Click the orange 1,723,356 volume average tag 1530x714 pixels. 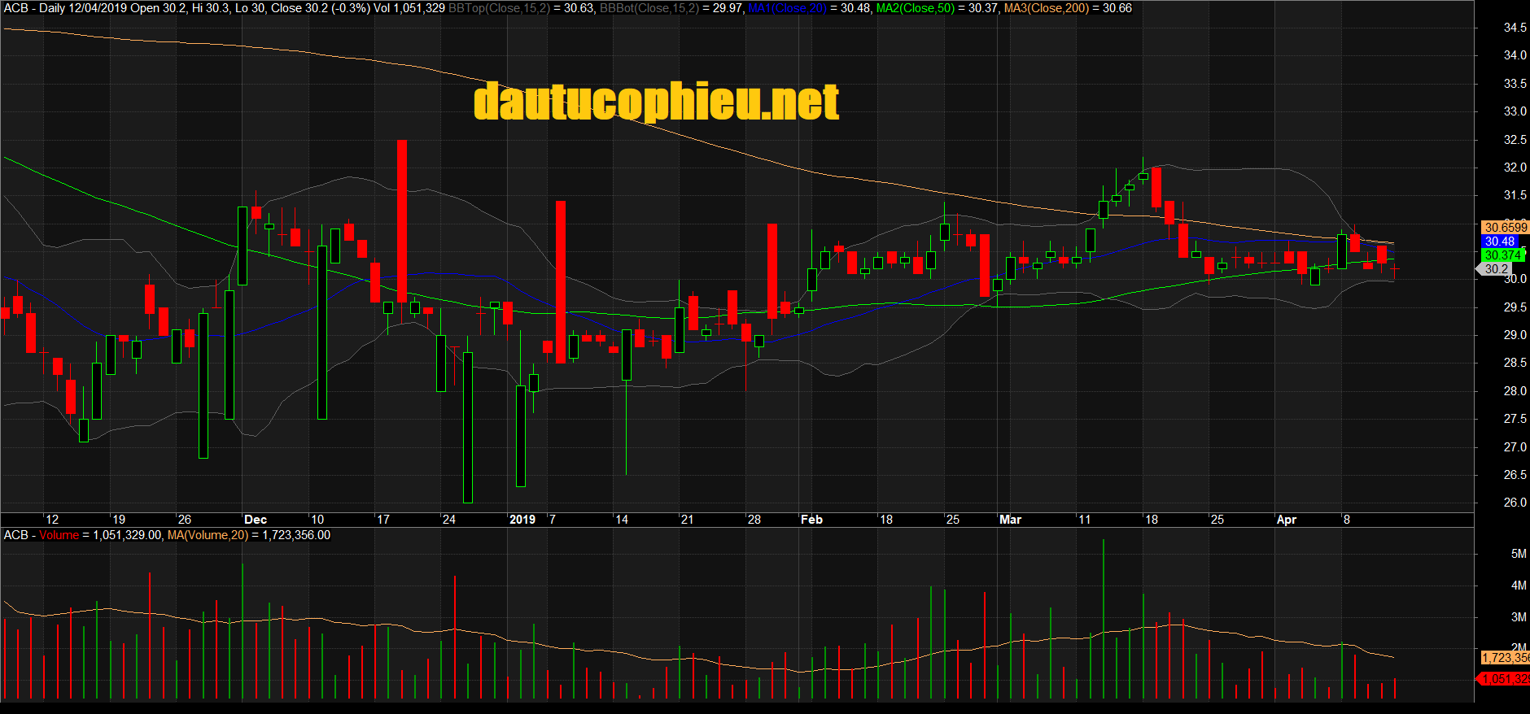coord(1504,658)
